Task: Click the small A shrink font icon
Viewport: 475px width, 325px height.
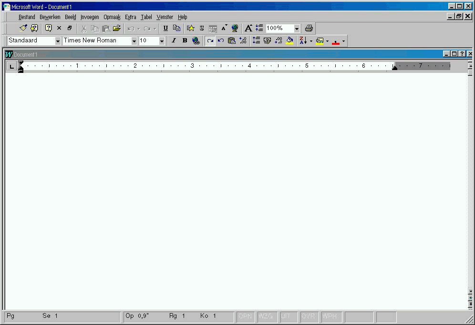Action: [224, 28]
